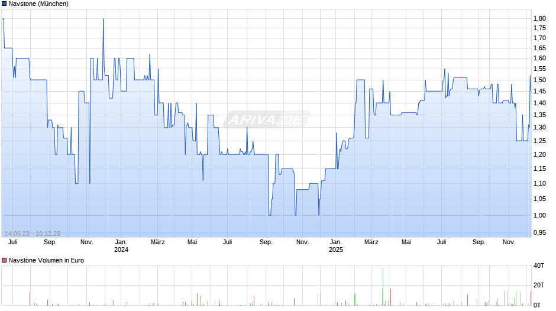Click the 1,45 price axis label
Image resolution: width=556 pixels, height=311 pixels.
tap(539, 92)
